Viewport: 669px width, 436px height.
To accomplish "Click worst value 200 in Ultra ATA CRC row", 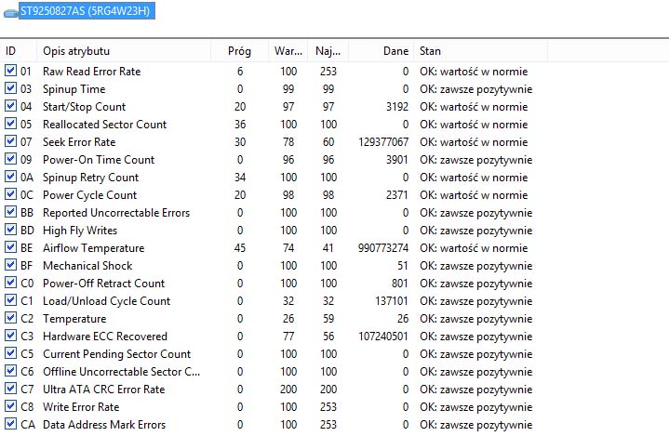I will coord(328,390).
